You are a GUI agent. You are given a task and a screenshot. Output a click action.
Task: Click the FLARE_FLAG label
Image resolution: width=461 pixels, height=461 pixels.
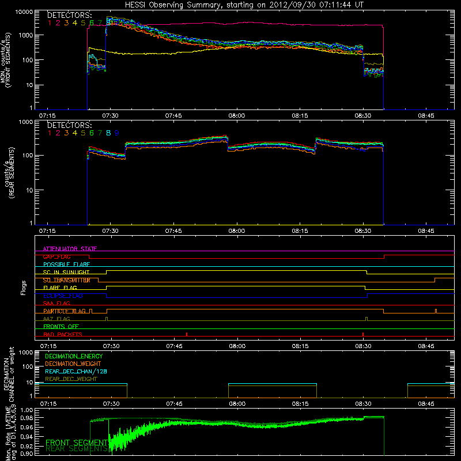(60, 288)
